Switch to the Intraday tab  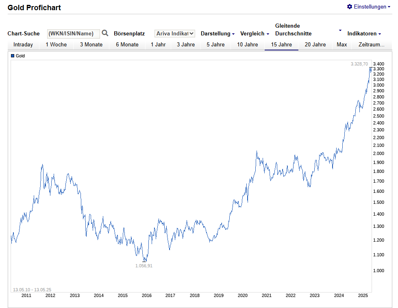pyautogui.click(x=23, y=45)
